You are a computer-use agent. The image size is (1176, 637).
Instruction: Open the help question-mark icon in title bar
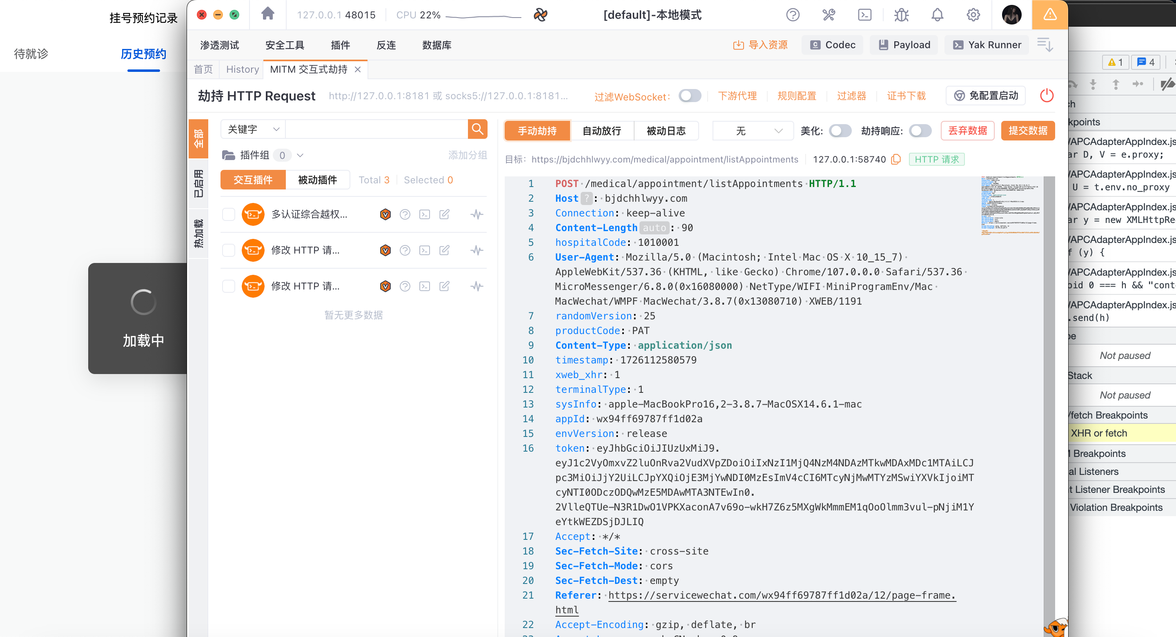click(793, 15)
